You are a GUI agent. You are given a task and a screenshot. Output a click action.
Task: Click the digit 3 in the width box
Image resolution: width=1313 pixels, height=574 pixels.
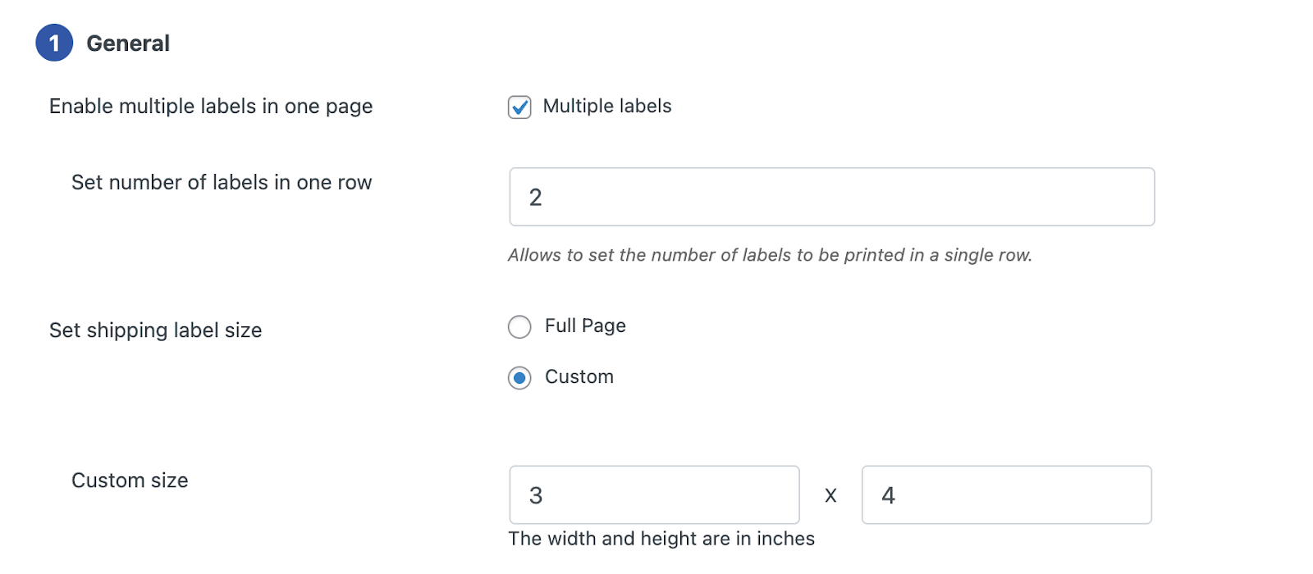pyautogui.click(x=536, y=496)
